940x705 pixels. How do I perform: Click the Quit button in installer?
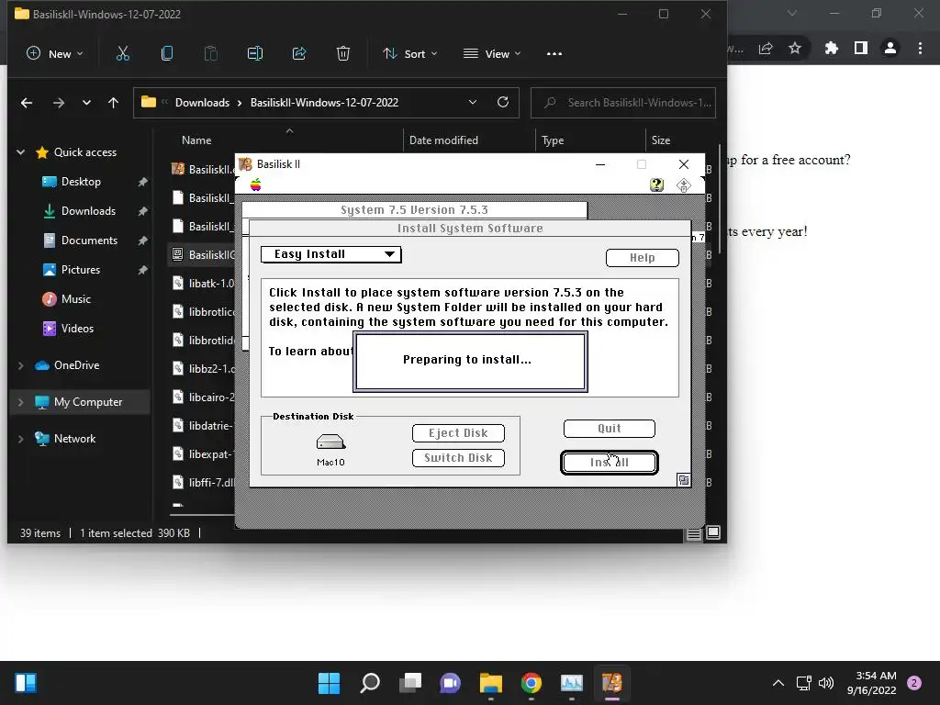pos(610,429)
